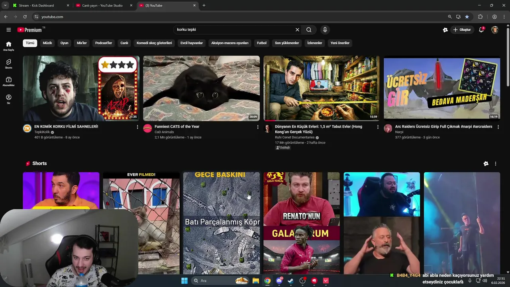This screenshot has width=510, height=287.
Task: Select the Oyun filter chip
Action: [x=64, y=43]
